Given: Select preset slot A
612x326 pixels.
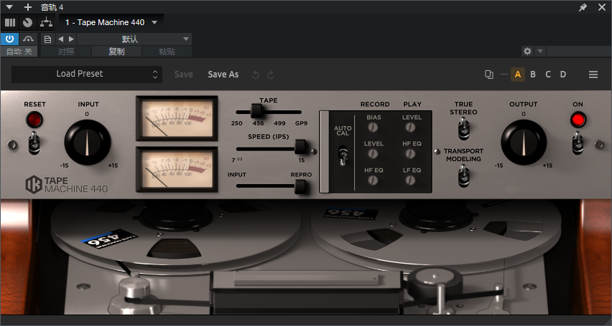Looking at the screenshot, I should [518, 75].
